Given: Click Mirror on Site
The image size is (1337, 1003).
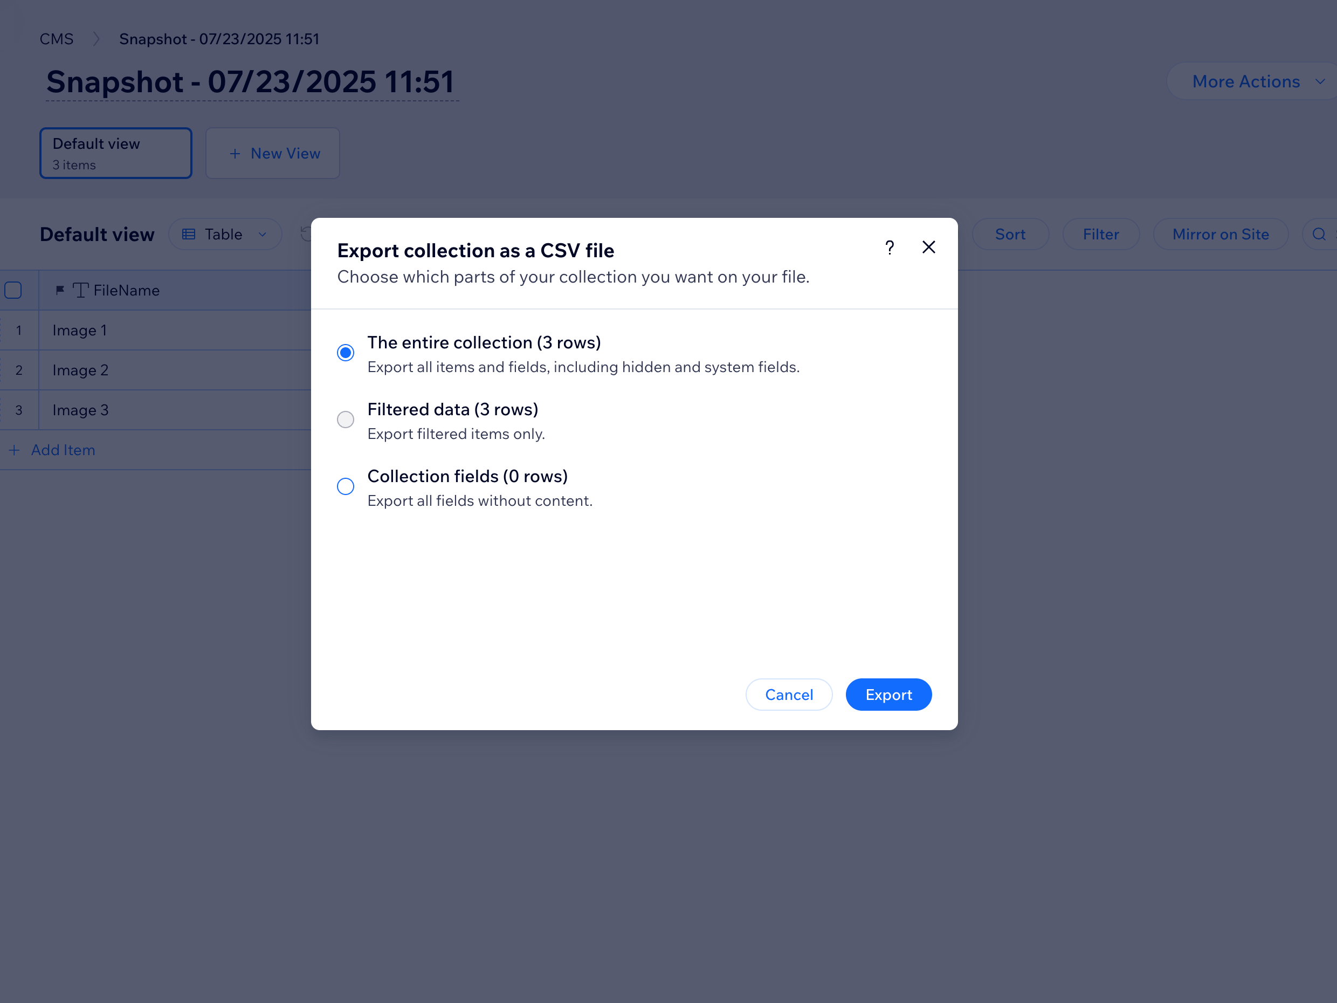Looking at the screenshot, I should 1219,235.
